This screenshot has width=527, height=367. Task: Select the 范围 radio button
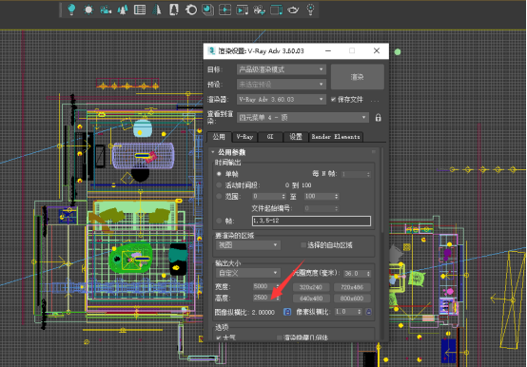[x=219, y=196]
